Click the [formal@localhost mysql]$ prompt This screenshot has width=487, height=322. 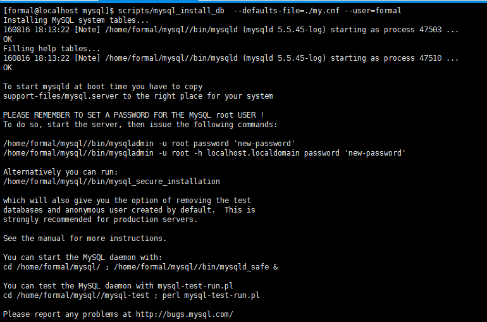pyautogui.click(x=58, y=11)
